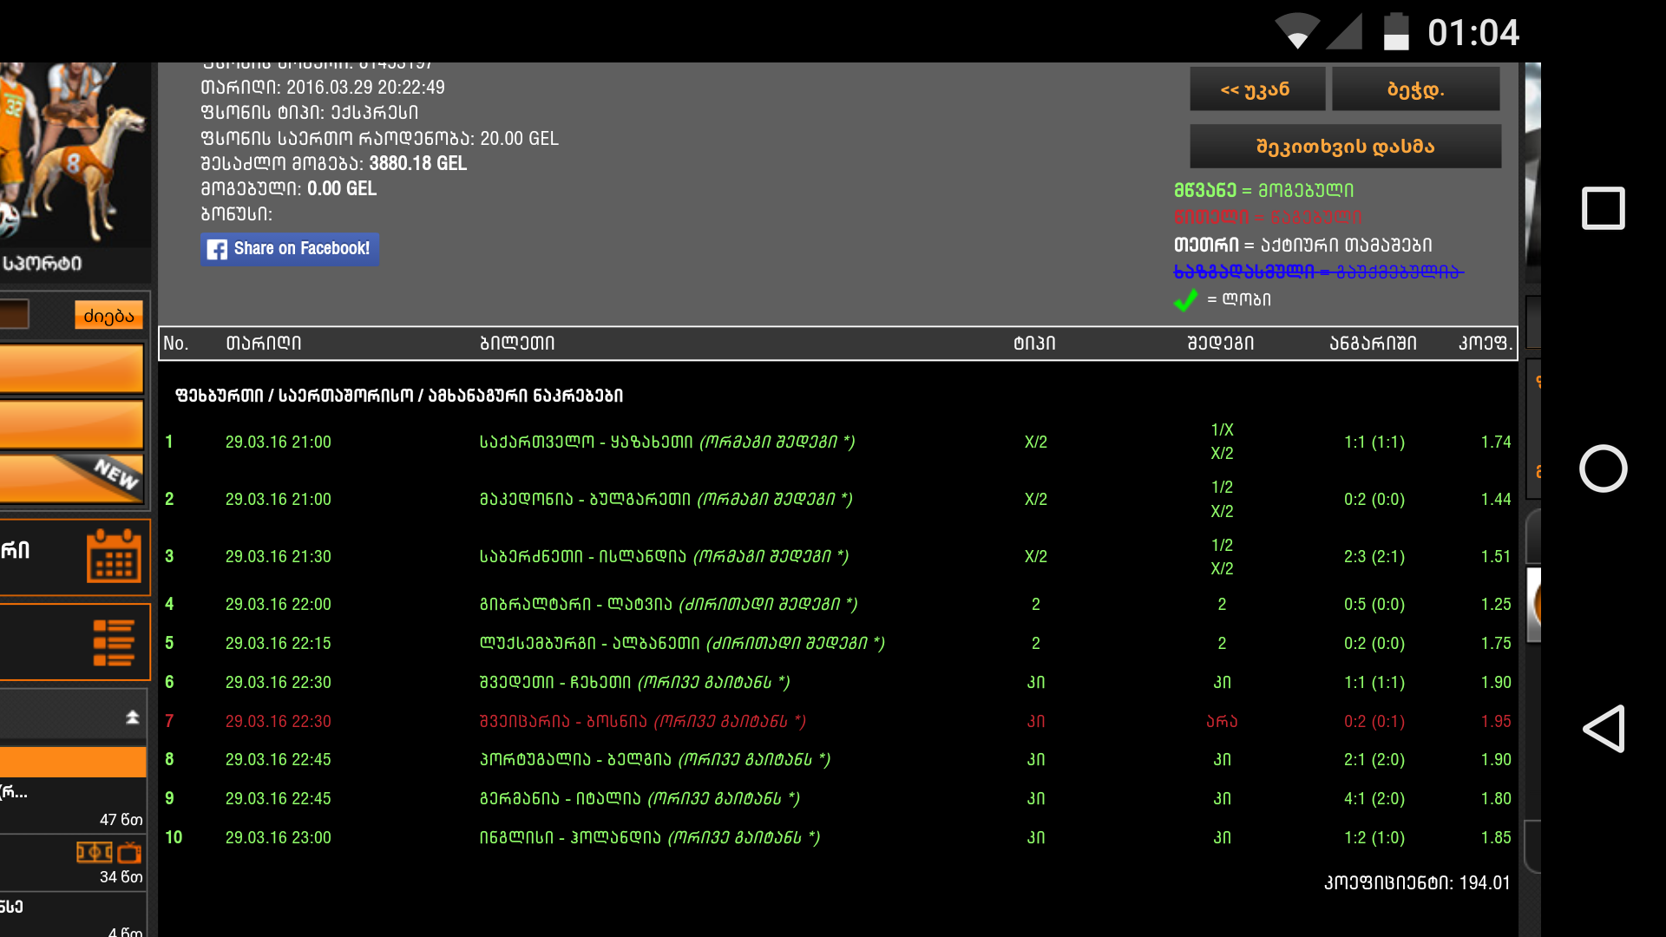This screenshot has height=937, width=1666.
Task: Select the highlighted orange sidebar list row
Action: [x=73, y=762]
